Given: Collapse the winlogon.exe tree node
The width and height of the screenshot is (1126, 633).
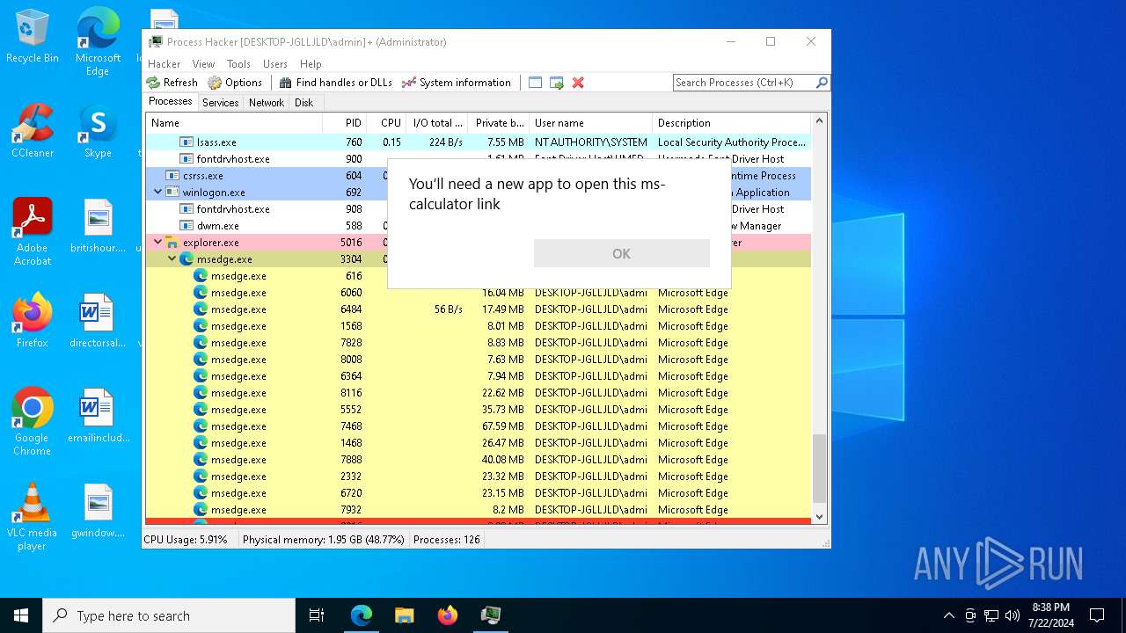Looking at the screenshot, I should [x=157, y=192].
